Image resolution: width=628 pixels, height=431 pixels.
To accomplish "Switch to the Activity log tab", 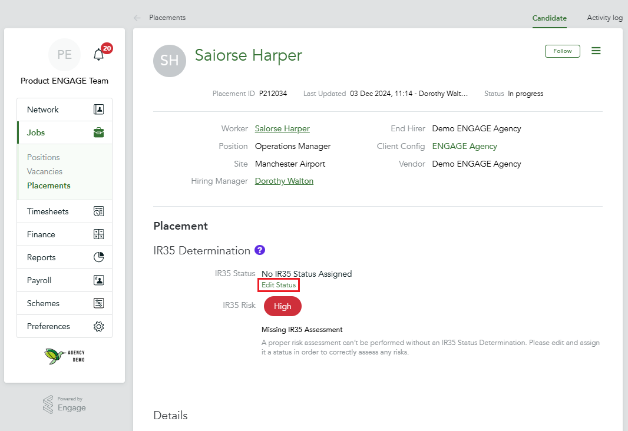I will tap(605, 18).
